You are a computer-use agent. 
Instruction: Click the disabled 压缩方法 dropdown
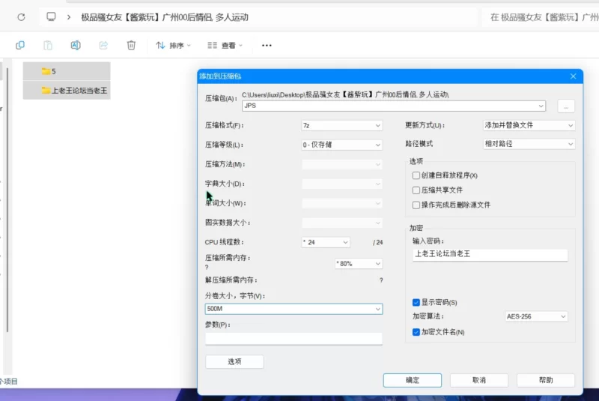(x=341, y=164)
